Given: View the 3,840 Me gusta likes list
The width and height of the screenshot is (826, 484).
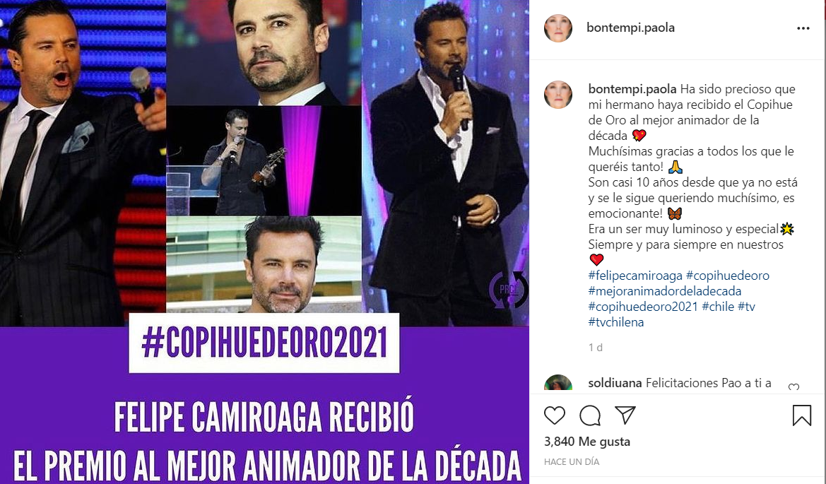Looking at the screenshot, I should [587, 442].
